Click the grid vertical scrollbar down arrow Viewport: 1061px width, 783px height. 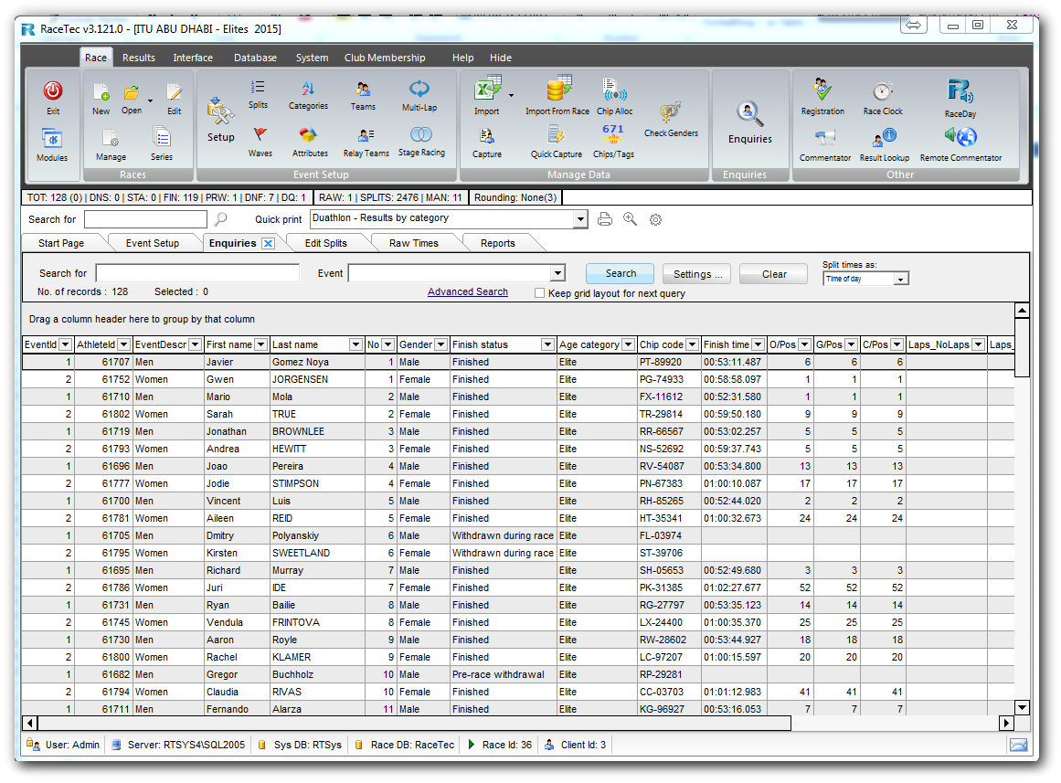click(1022, 707)
